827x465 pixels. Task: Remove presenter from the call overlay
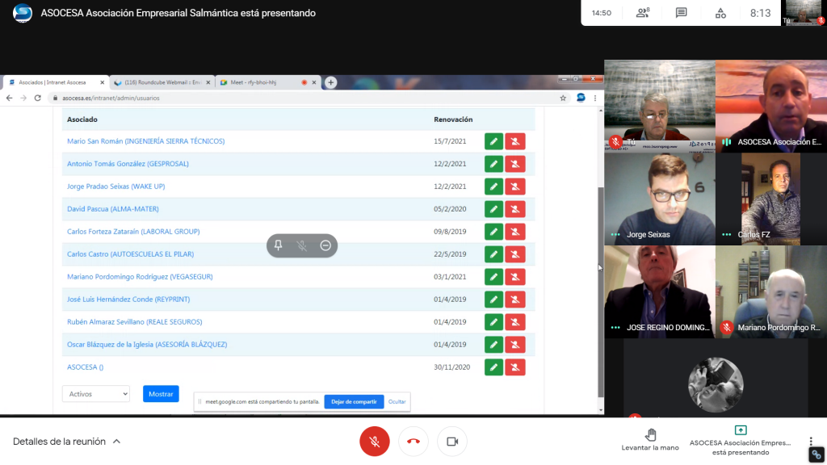325,245
